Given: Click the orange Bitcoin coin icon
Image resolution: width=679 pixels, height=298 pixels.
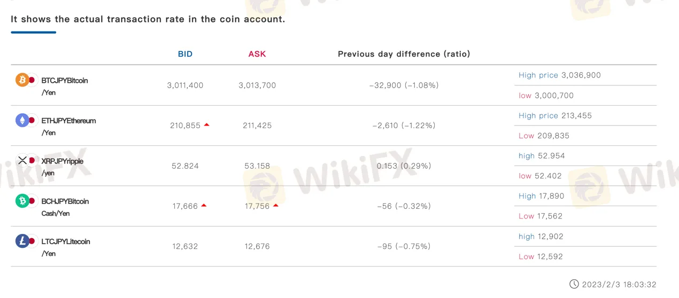Looking at the screenshot, I should click(x=22, y=80).
